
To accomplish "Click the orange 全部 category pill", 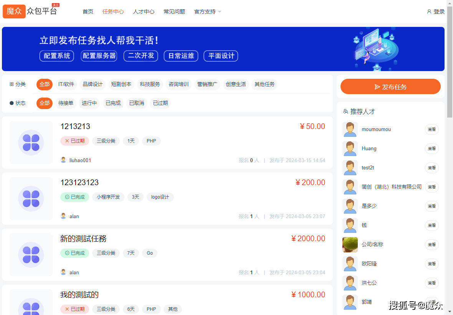I will pyautogui.click(x=44, y=84).
